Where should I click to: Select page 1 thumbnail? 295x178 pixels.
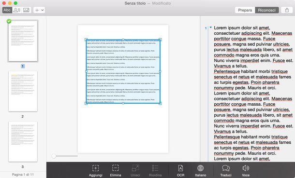click(23, 41)
